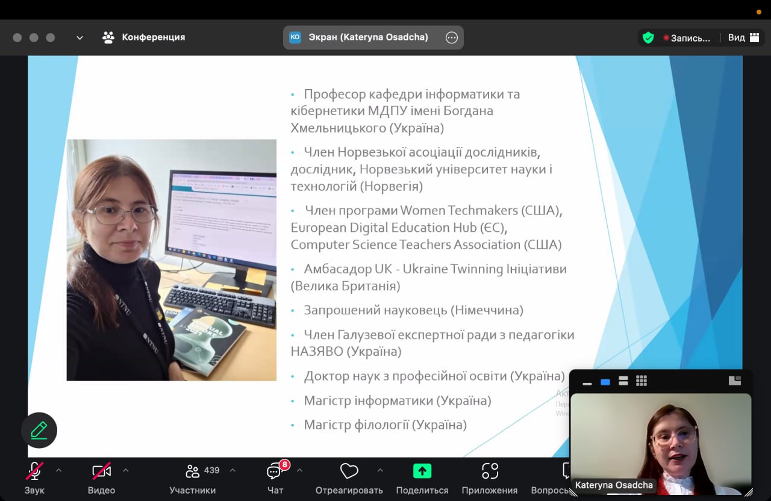
Task: Expand audio options arrow beside Звук
Action: click(x=58, y=470)
